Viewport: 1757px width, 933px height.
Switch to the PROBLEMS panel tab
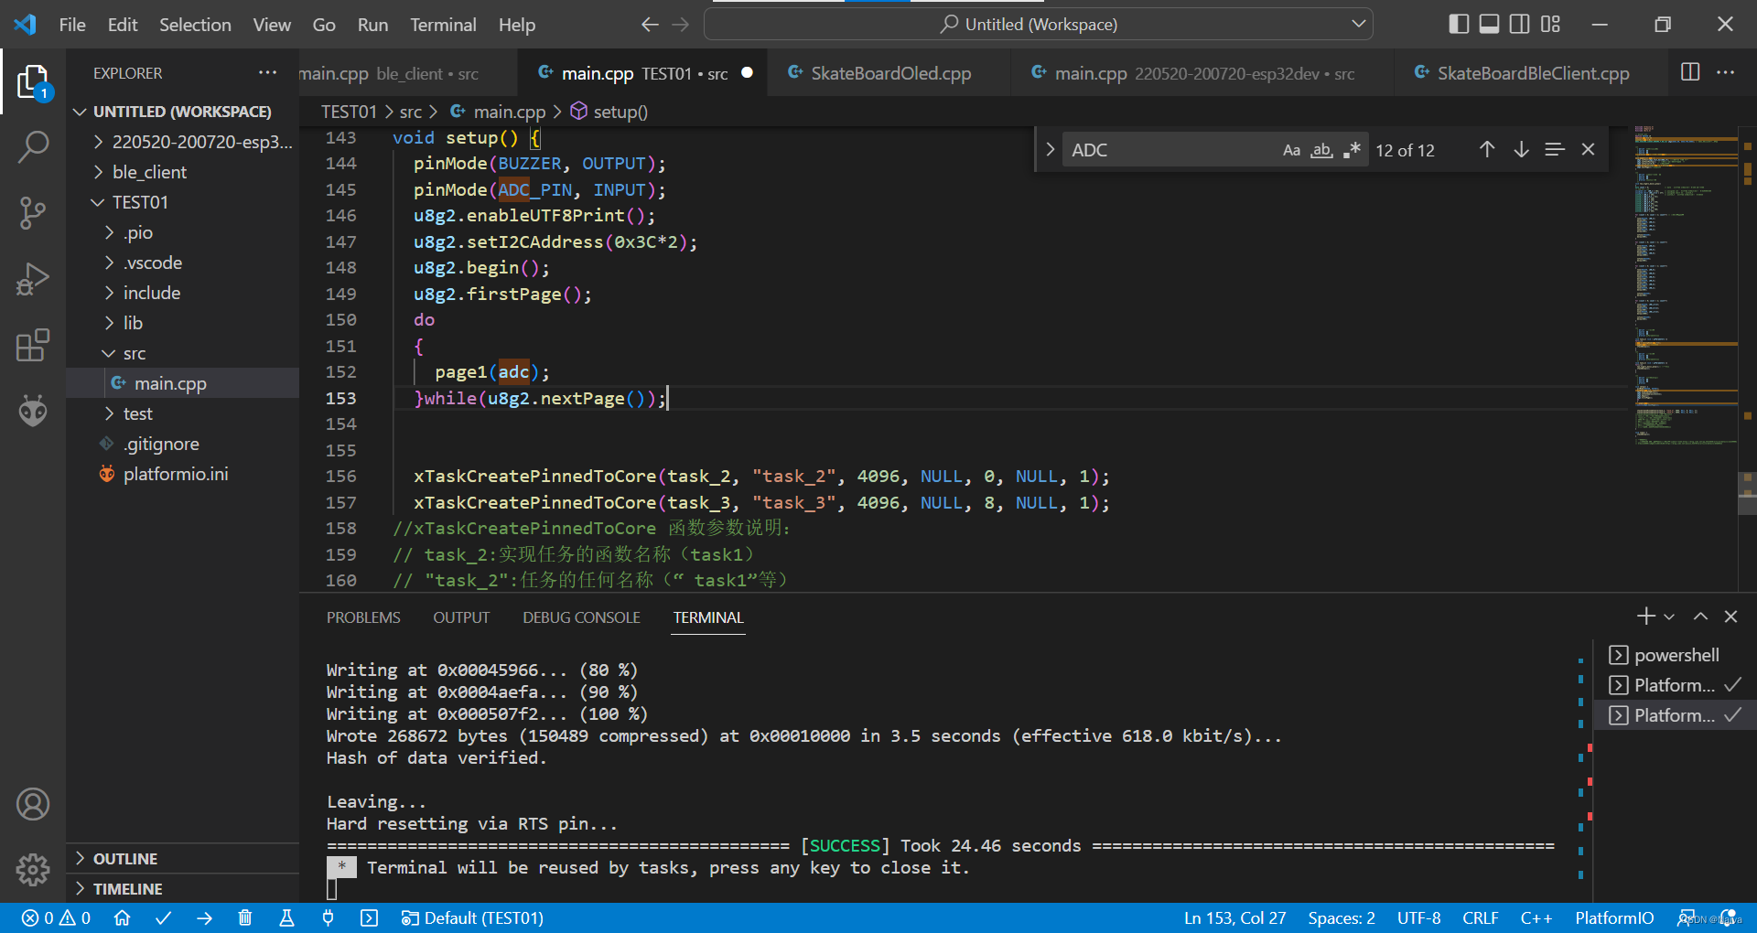[x=363, y=617]
